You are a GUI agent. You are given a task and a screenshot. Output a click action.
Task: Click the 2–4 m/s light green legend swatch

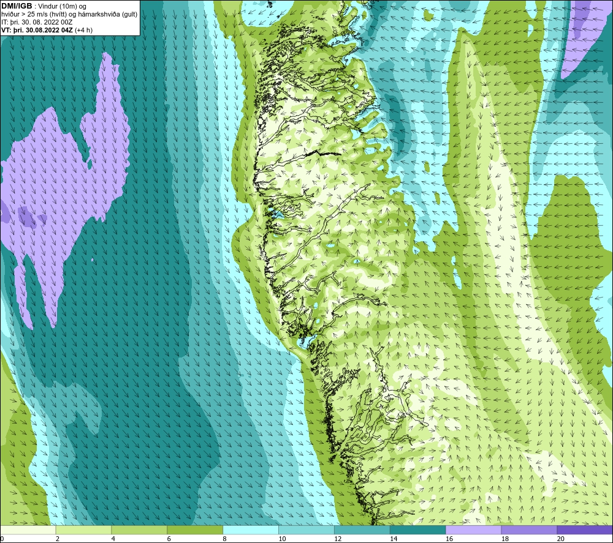click(x=83, y=530)
